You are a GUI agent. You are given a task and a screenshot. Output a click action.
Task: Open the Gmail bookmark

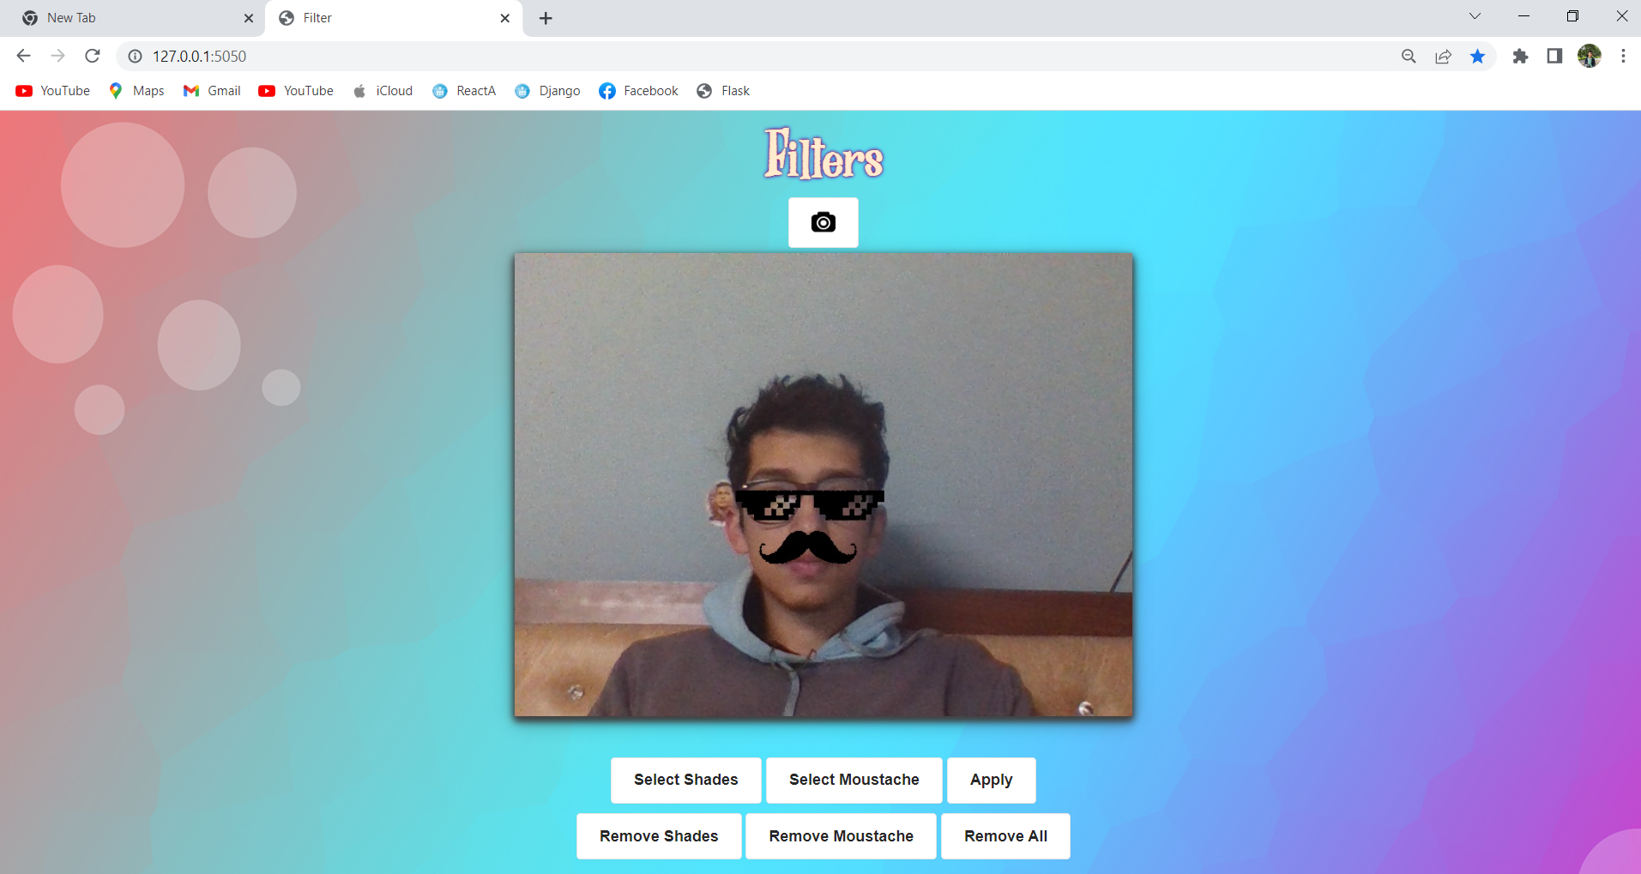coord(211,90)
